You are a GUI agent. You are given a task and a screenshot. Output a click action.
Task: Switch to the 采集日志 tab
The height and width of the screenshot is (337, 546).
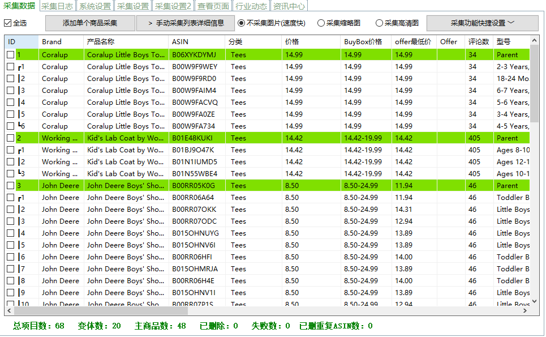click(57, 6)
